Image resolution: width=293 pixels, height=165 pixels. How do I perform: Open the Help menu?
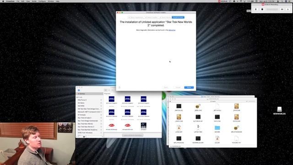[x=58, y=1]
